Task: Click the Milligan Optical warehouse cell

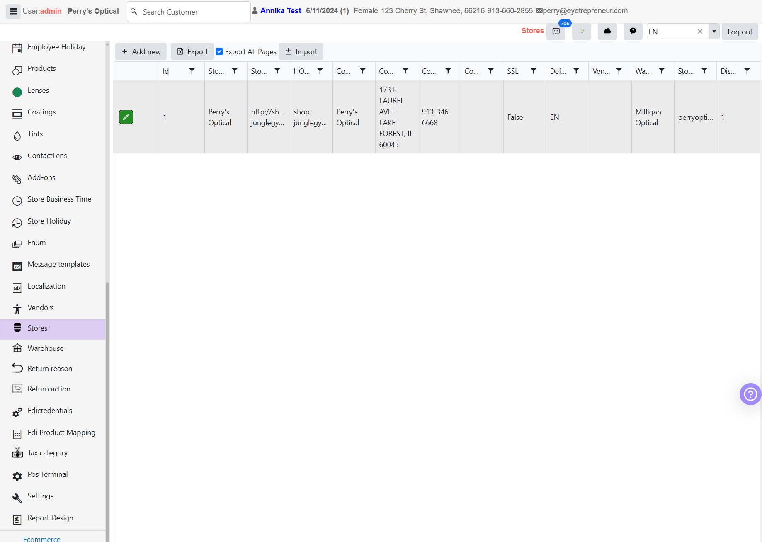Action: point(653,117)
